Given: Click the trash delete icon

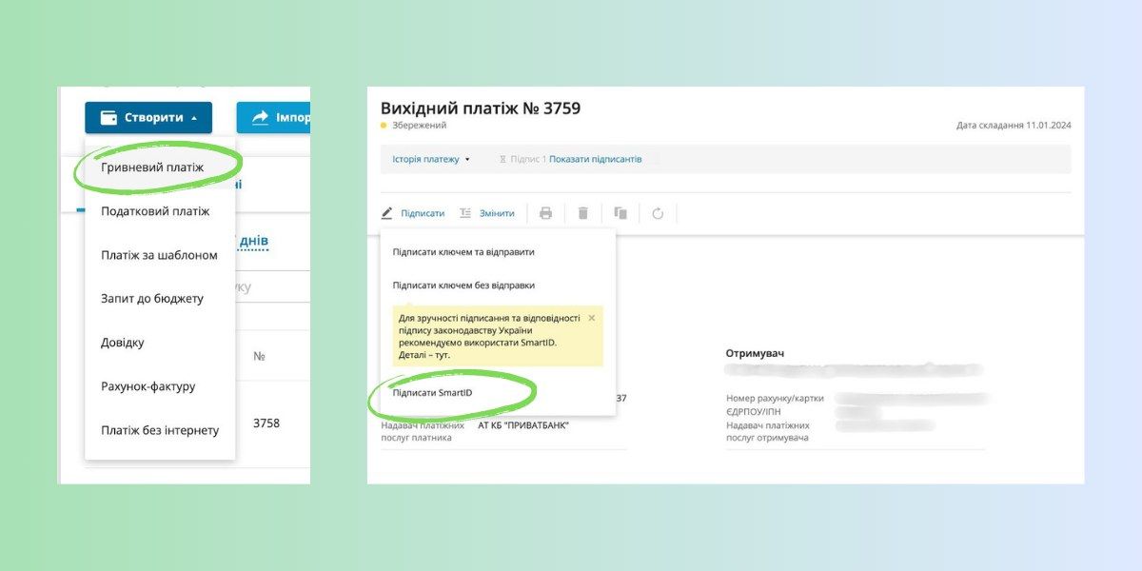Looking at the screenshot, I should (583, 213).
